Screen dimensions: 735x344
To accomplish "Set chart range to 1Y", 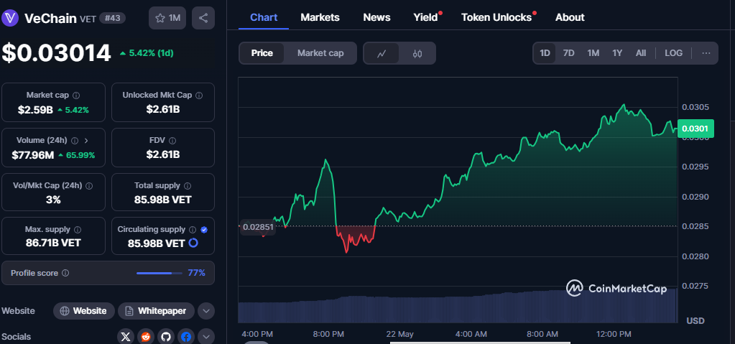I will point(617,53).
